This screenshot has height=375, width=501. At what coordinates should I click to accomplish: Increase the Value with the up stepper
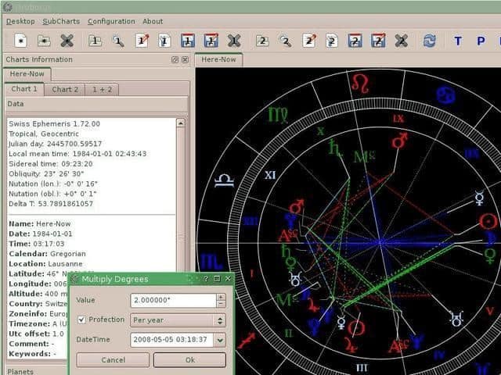(x=221, y=297)
